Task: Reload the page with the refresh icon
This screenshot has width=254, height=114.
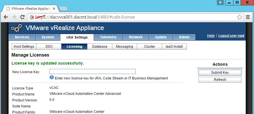Action: (22, 17)
